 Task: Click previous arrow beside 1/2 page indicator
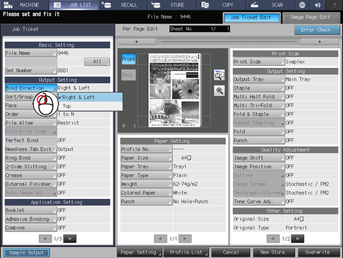coord(273,239)
